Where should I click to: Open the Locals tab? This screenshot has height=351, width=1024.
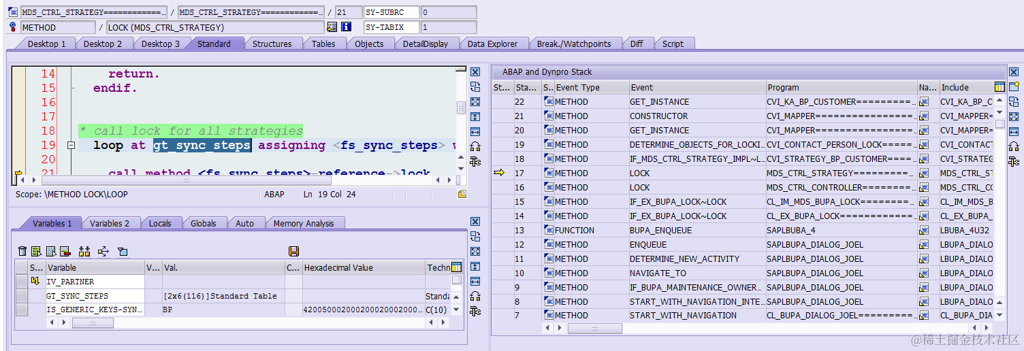click(x=160, y=223)
